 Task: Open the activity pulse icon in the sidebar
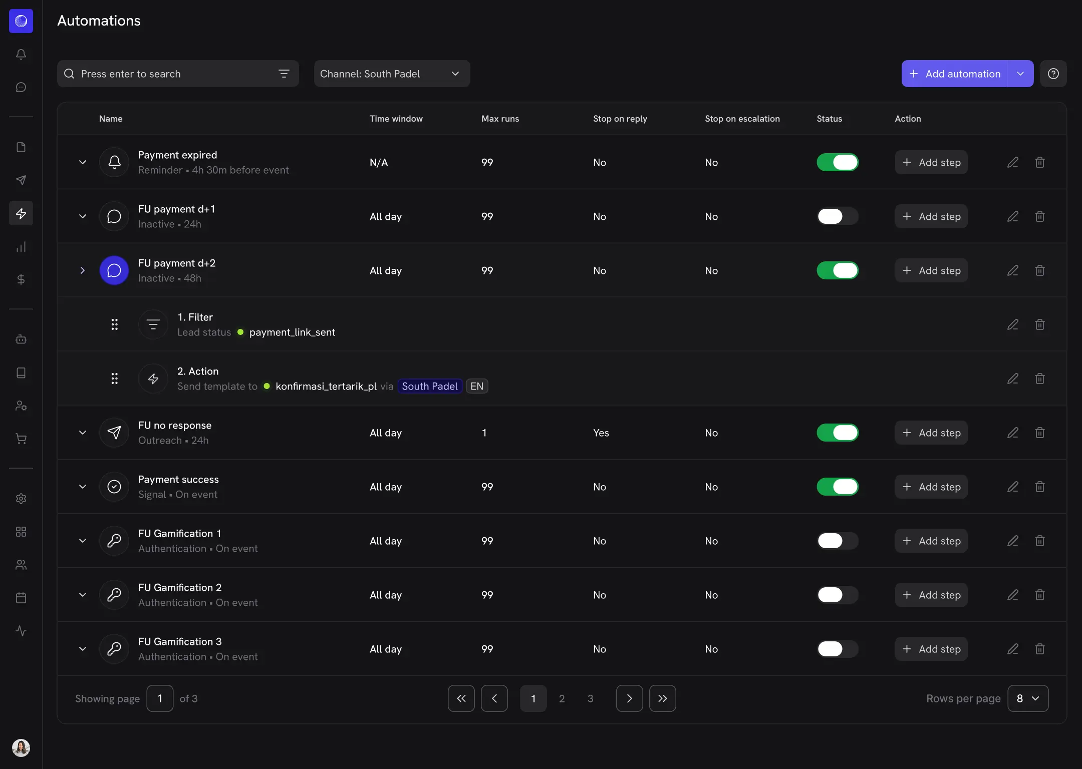pyautogui.click(x=21, y=631)
